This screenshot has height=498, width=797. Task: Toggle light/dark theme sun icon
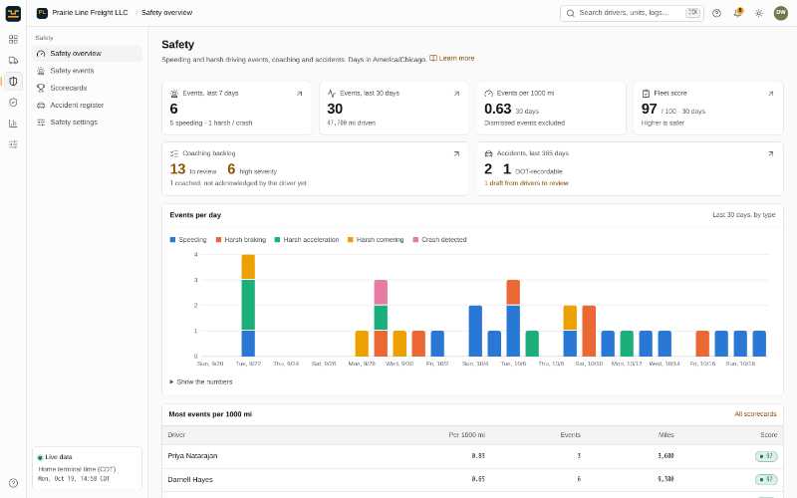(759, 13)
